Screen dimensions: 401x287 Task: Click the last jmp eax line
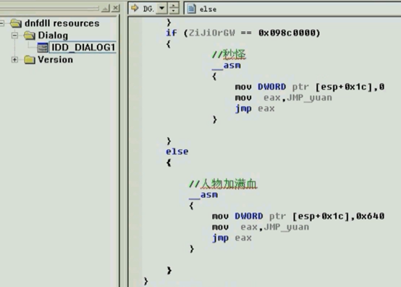click(232, 238)
